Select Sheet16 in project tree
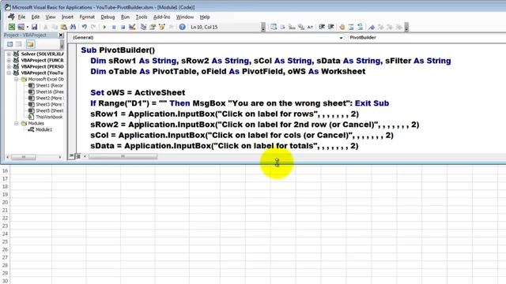The width and height of the screenshot is (506, 284). coord(49,92)
